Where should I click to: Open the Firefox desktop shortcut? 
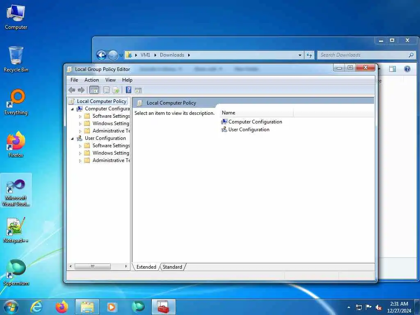coord(16,145)
